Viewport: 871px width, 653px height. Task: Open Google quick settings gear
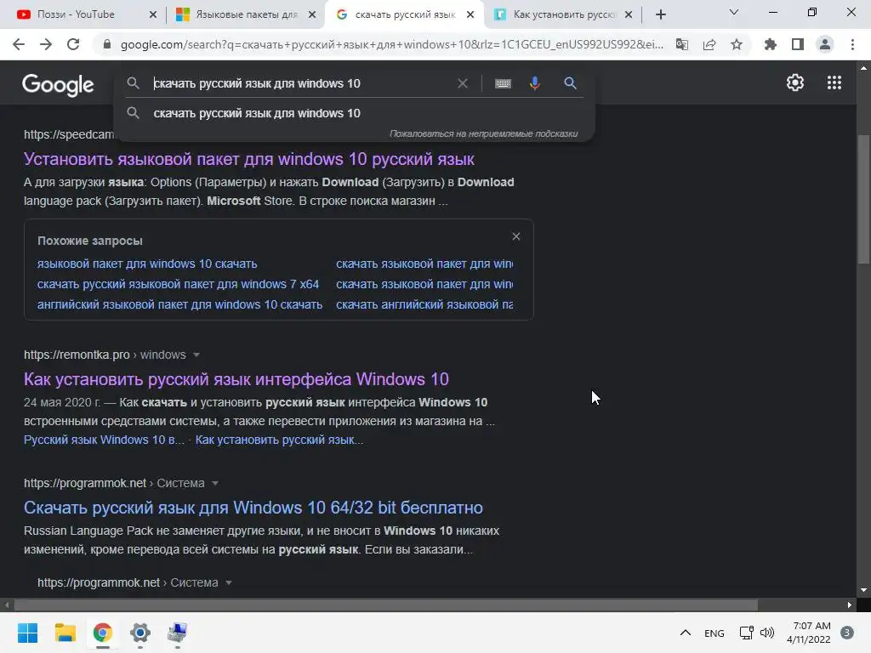point(795,82)
